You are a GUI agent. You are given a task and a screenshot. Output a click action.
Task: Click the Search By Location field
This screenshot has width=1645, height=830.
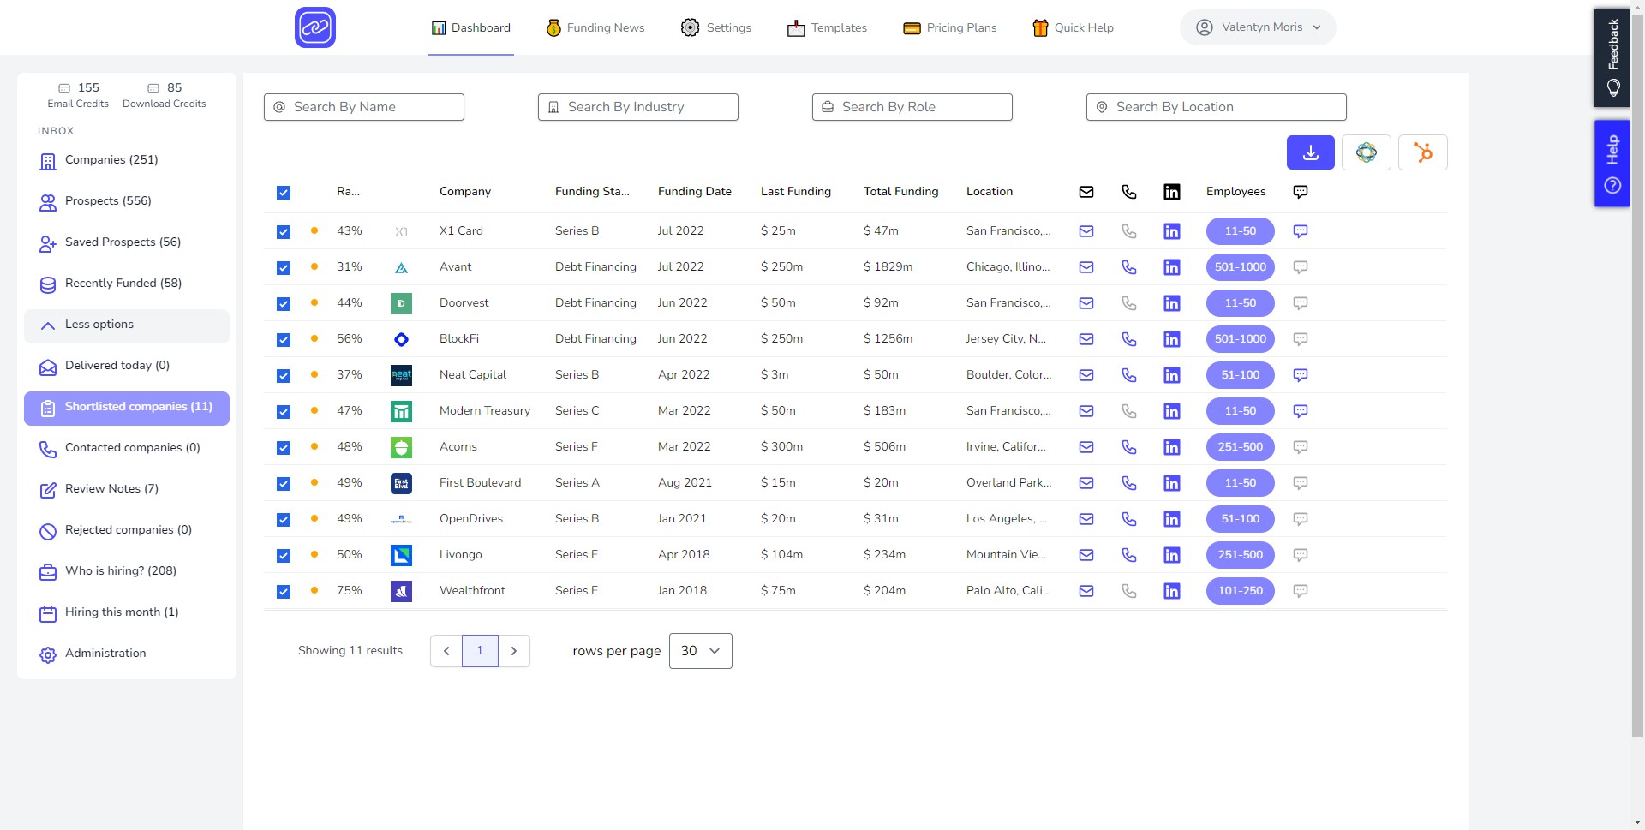coord(1217,107)
